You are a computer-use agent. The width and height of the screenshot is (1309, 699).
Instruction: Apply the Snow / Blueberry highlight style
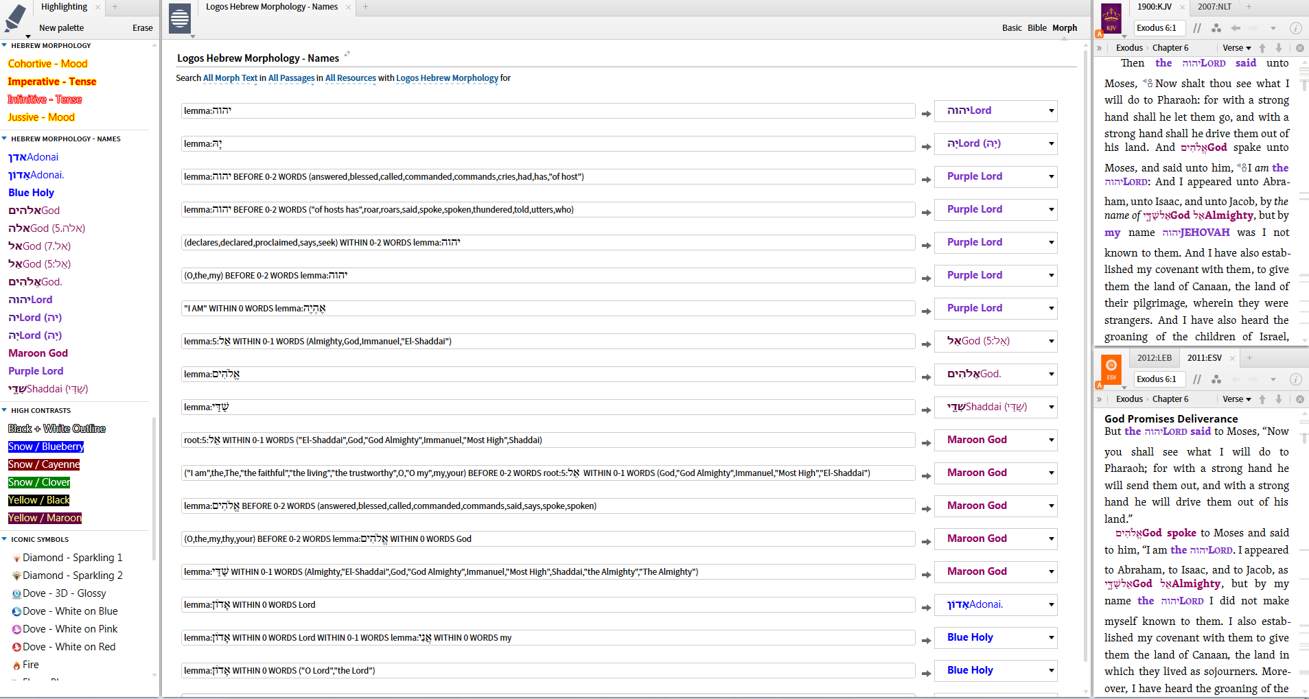pyautogui.click(x=46, y=447)
